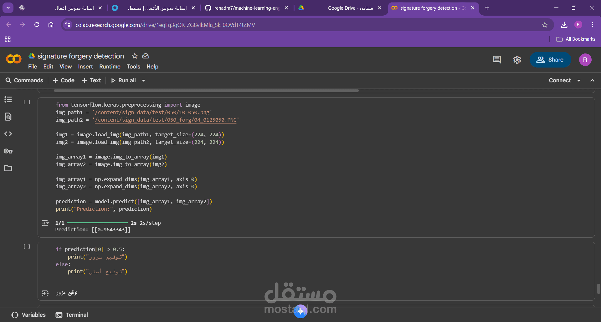Open the Terminal panel

(72, 315)
